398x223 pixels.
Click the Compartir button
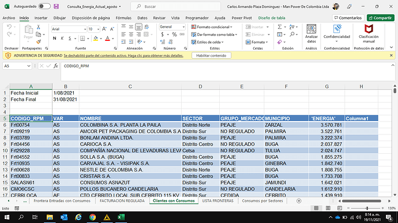(x=380, y=18)
